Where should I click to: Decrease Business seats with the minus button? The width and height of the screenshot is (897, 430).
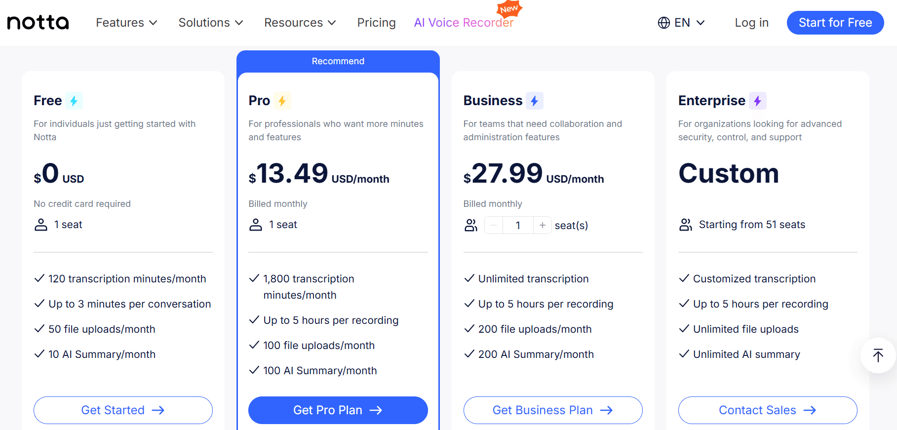click(494, 225)
